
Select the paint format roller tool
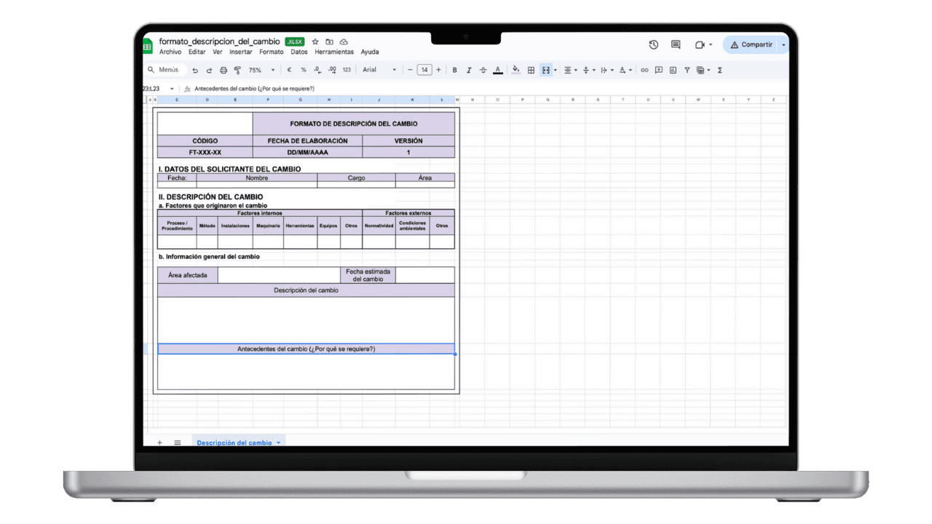click(x=237, y=71)
